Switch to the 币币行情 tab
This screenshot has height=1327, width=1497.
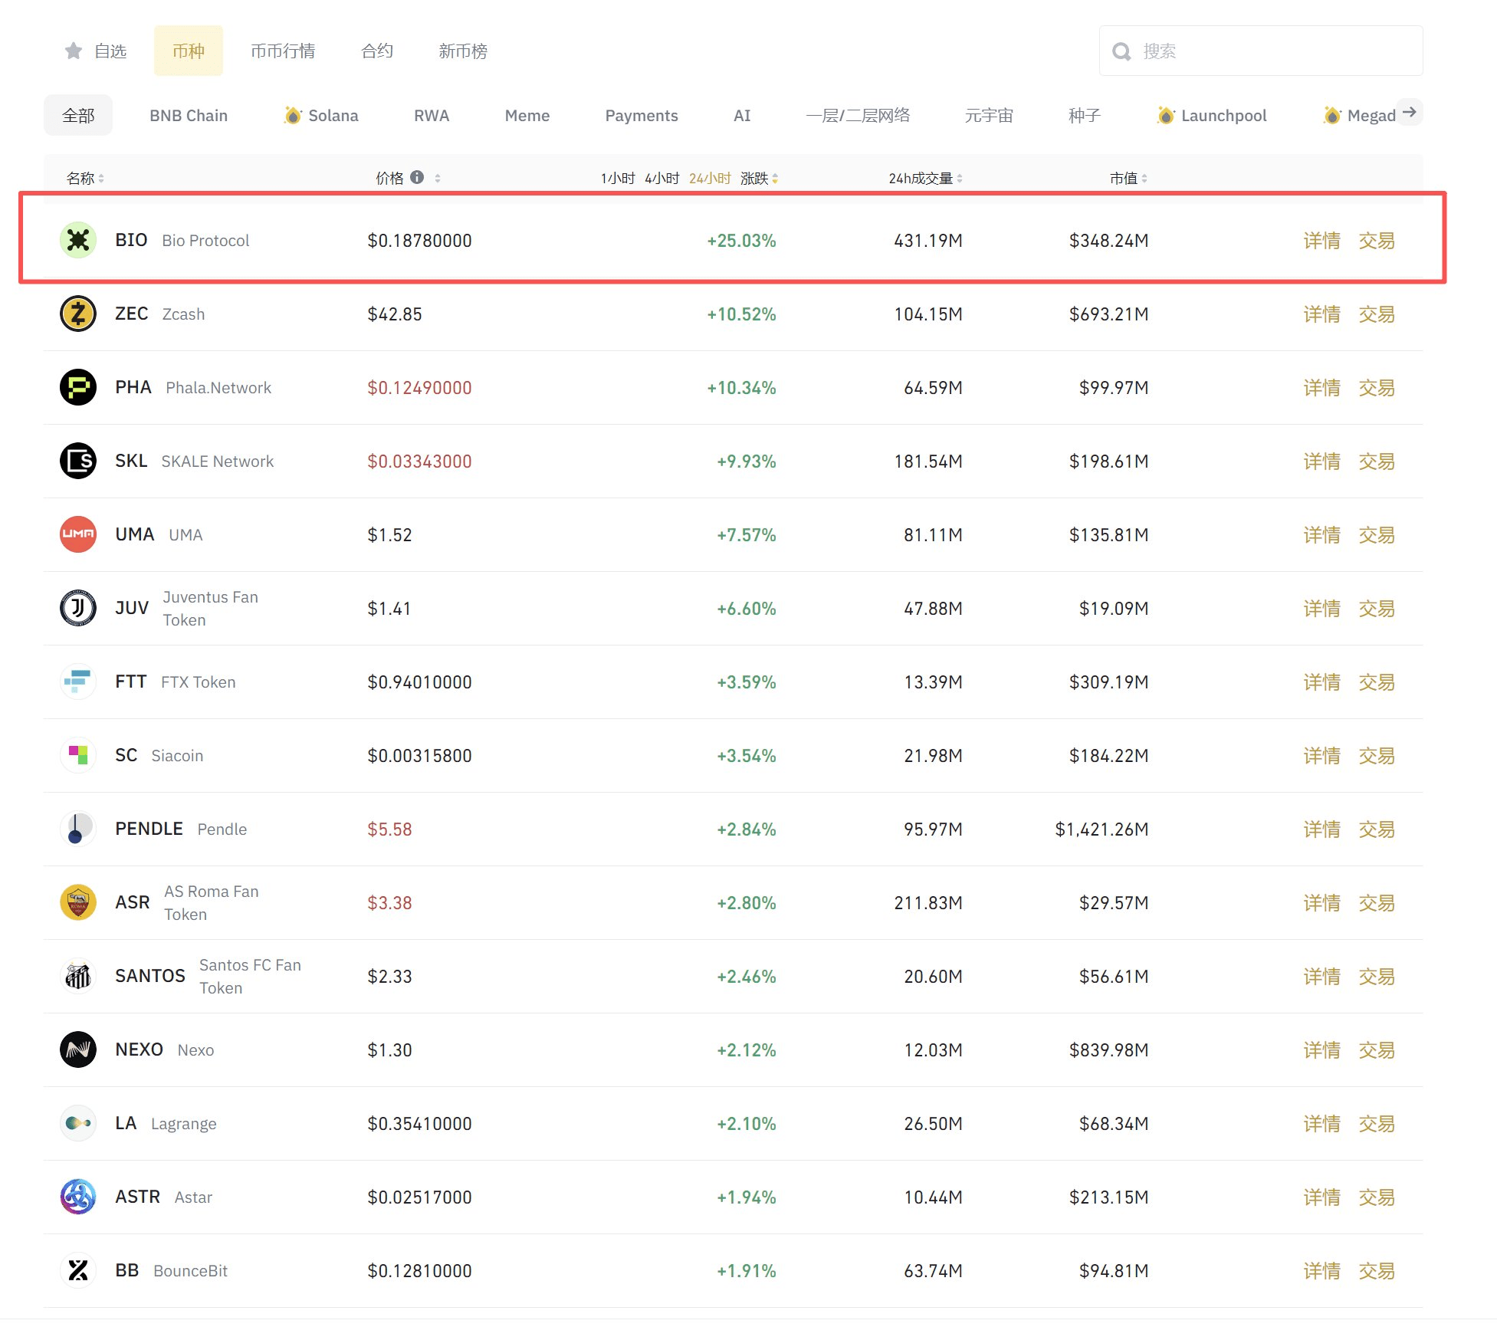coord(283,51)
